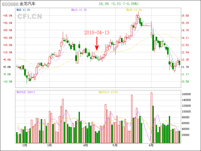Click the 4月 label on the time axis
This screenshot has width=201, height=151.
coord(85,145)
